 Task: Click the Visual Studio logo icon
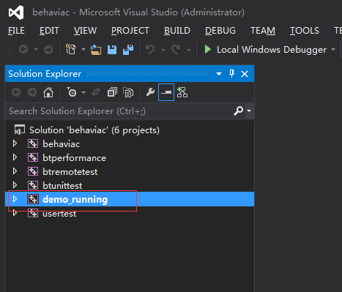tap(16, 12)
